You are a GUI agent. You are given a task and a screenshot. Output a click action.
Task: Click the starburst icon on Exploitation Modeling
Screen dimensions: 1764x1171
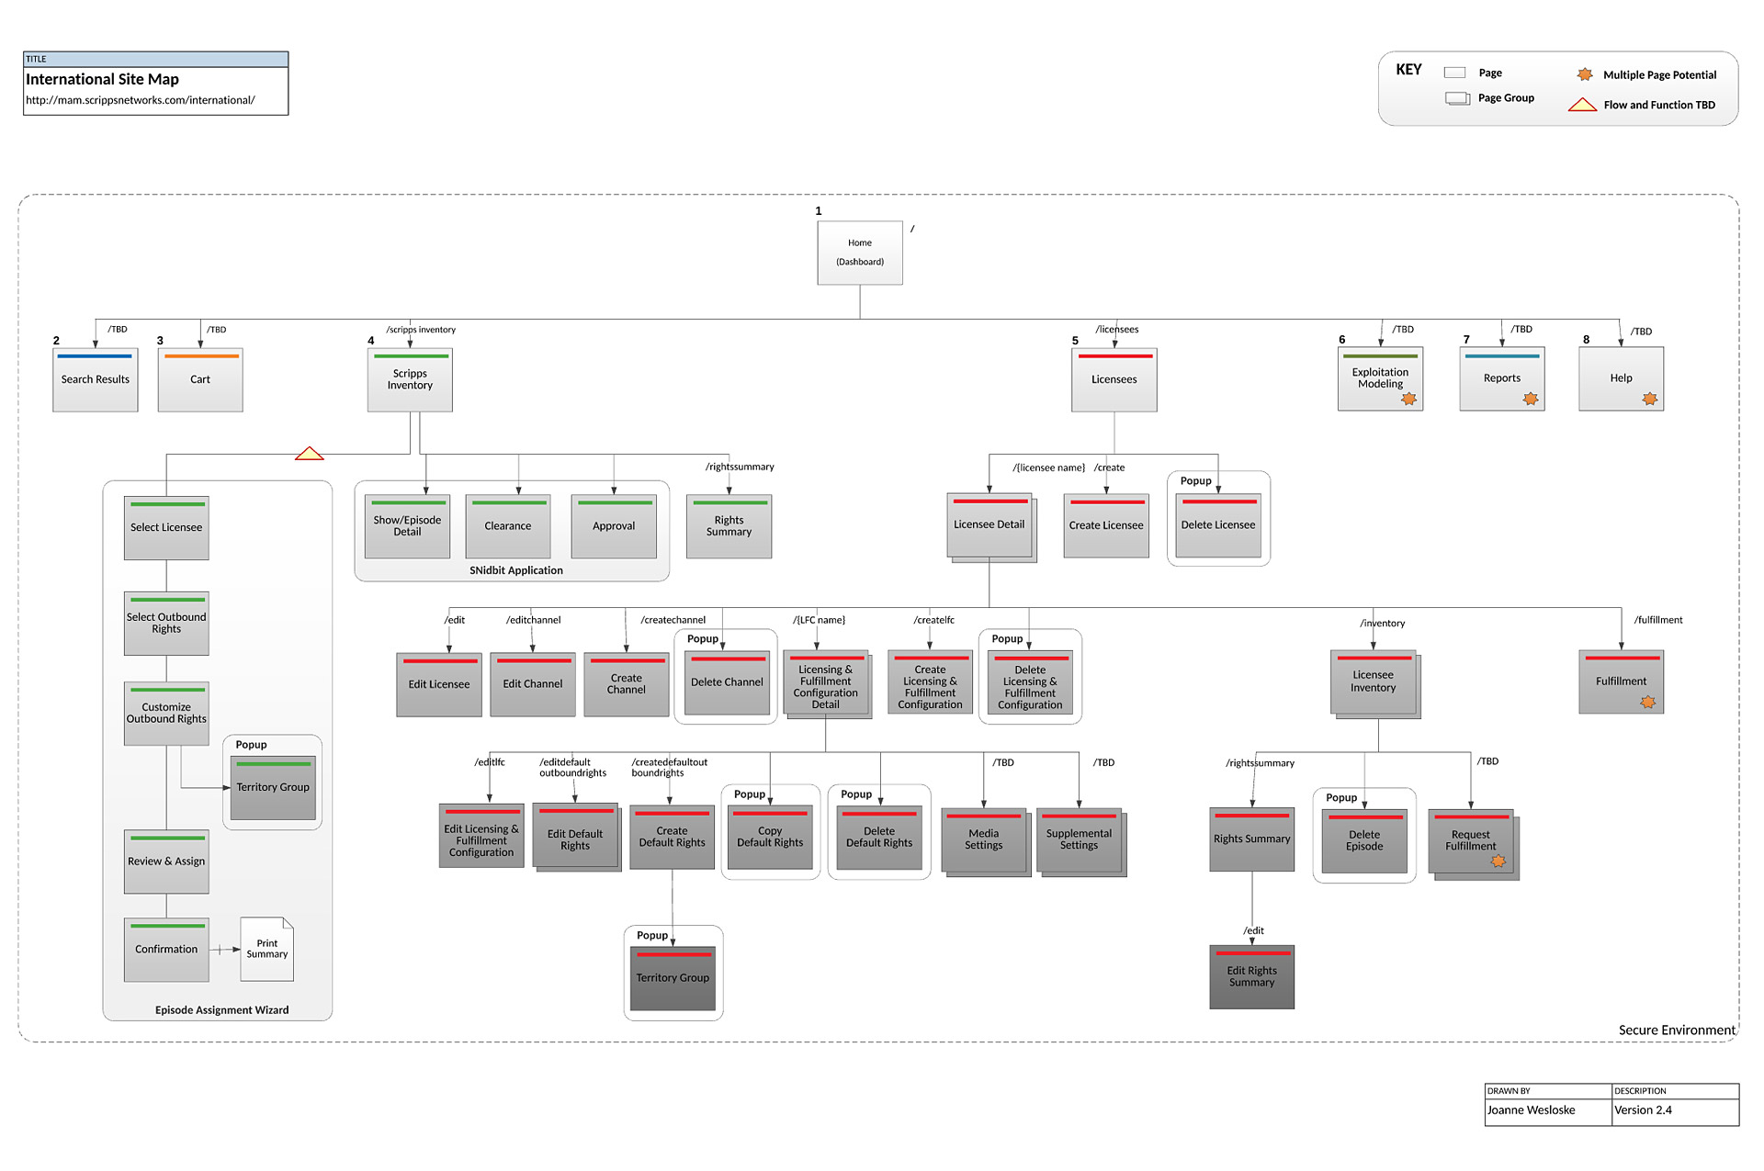1408,399
